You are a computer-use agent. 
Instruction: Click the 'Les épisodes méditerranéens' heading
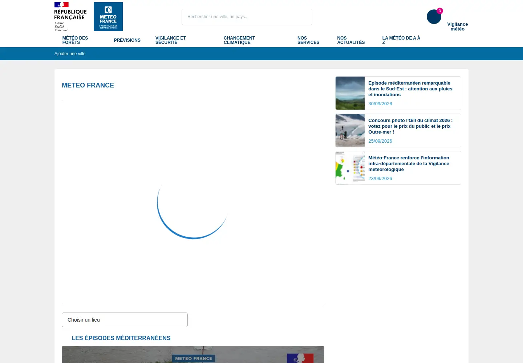[121, 338]
